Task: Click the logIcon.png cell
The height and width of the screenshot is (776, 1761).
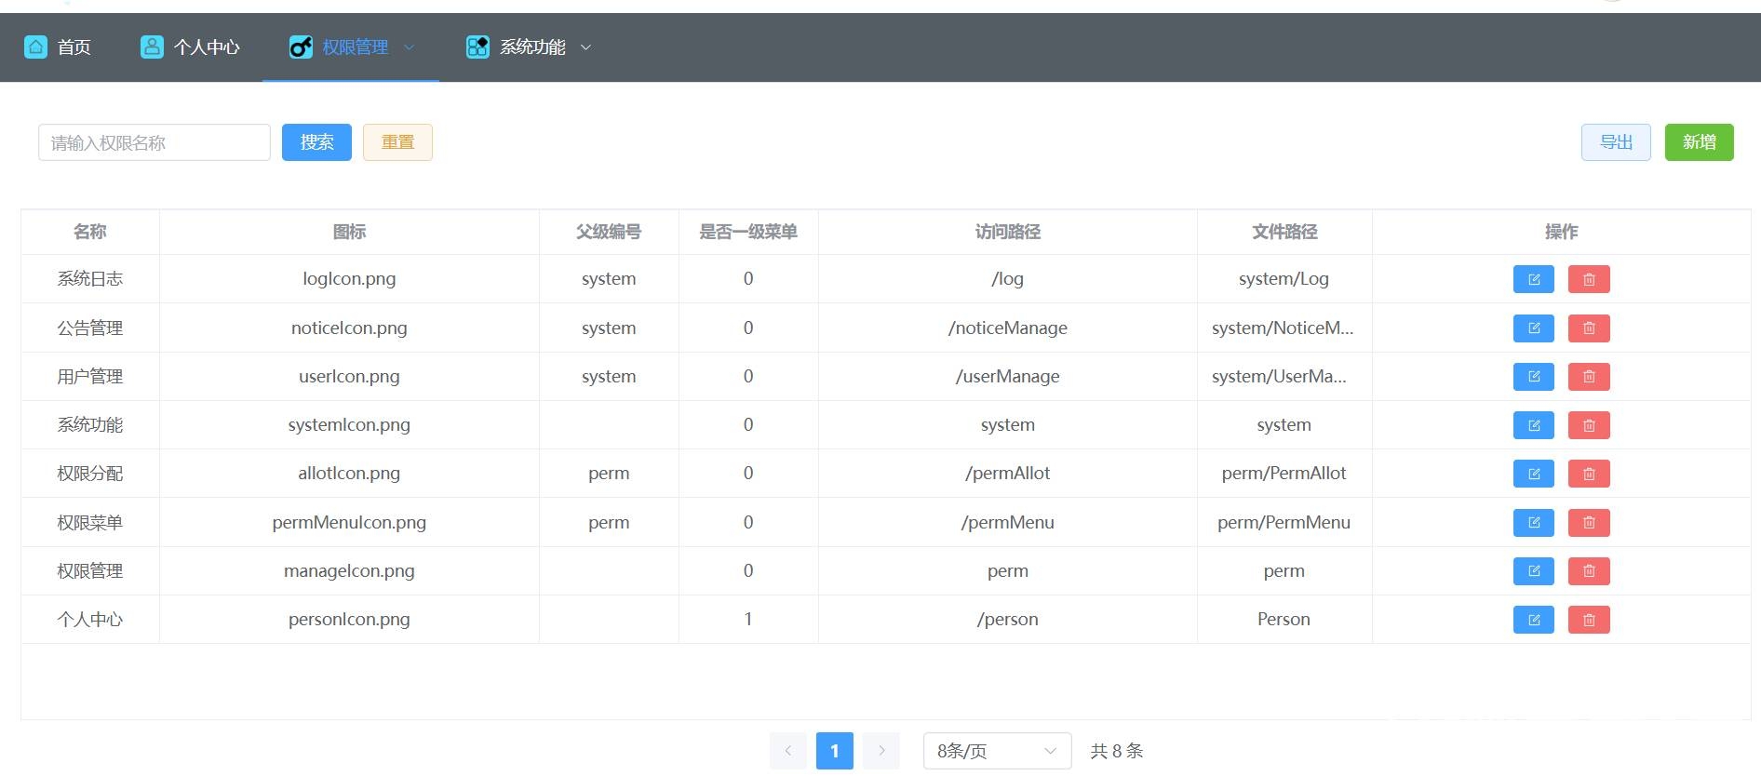Action: tap(349, 279)
